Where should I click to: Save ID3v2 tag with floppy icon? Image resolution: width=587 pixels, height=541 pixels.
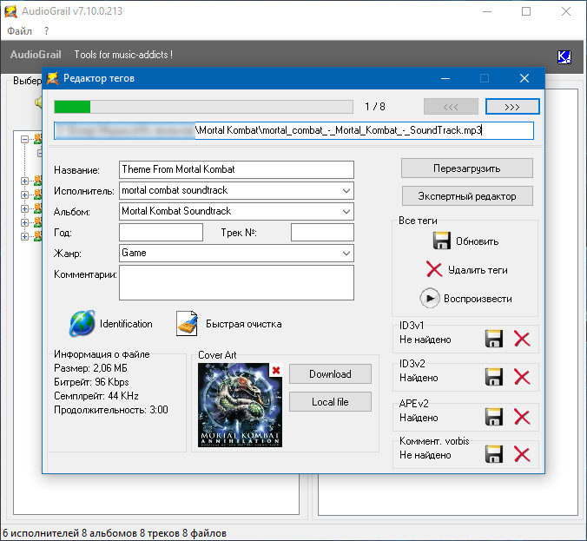pyautogui.click(x=494, y=377)
